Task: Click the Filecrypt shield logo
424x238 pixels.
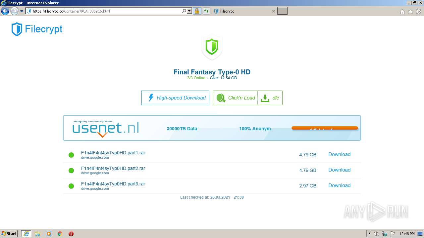Action: [x=17, y=29]
